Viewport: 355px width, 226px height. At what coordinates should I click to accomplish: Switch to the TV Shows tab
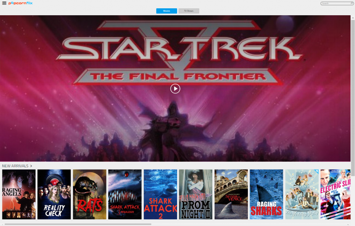click(189, 11)
